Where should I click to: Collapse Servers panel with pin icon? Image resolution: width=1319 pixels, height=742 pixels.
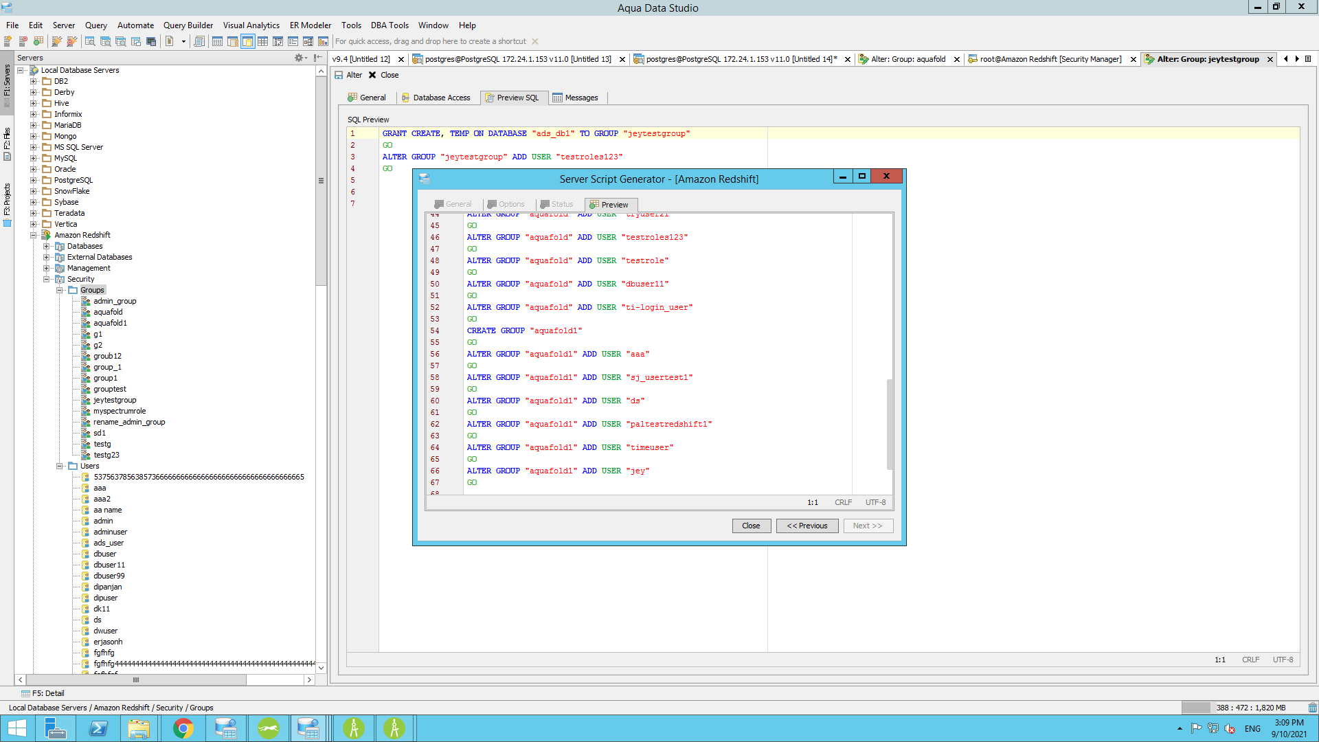[317, 58]
